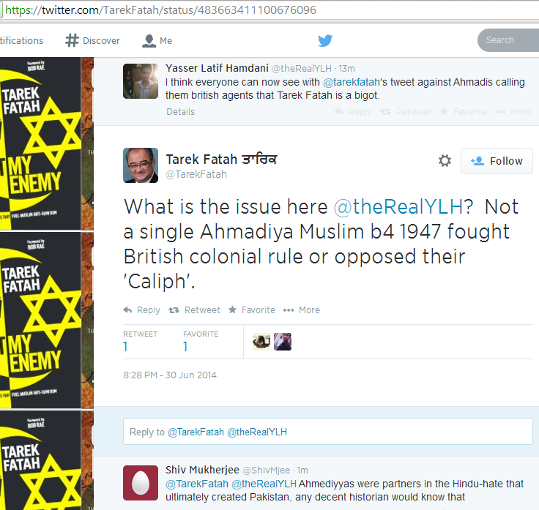Open the Me profile tab

click(x=157, y=40)
